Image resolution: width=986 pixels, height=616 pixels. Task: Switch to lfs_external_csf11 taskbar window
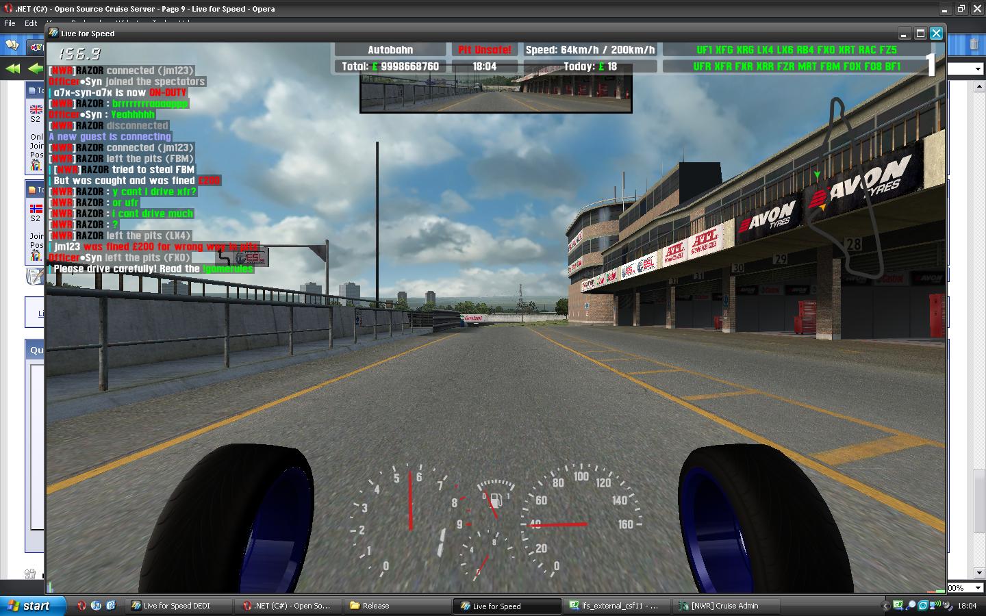point(618,606)
